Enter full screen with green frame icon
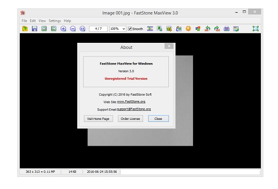Image resolution: width=278 pixels, height=189 pixels. point(256,28)
